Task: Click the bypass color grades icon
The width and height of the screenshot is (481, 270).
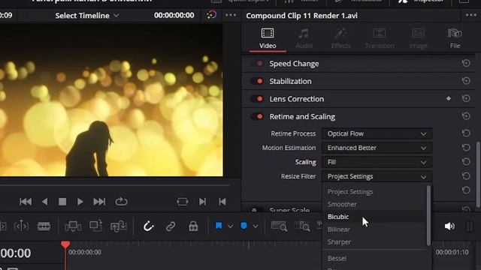Action: (211, 15)
